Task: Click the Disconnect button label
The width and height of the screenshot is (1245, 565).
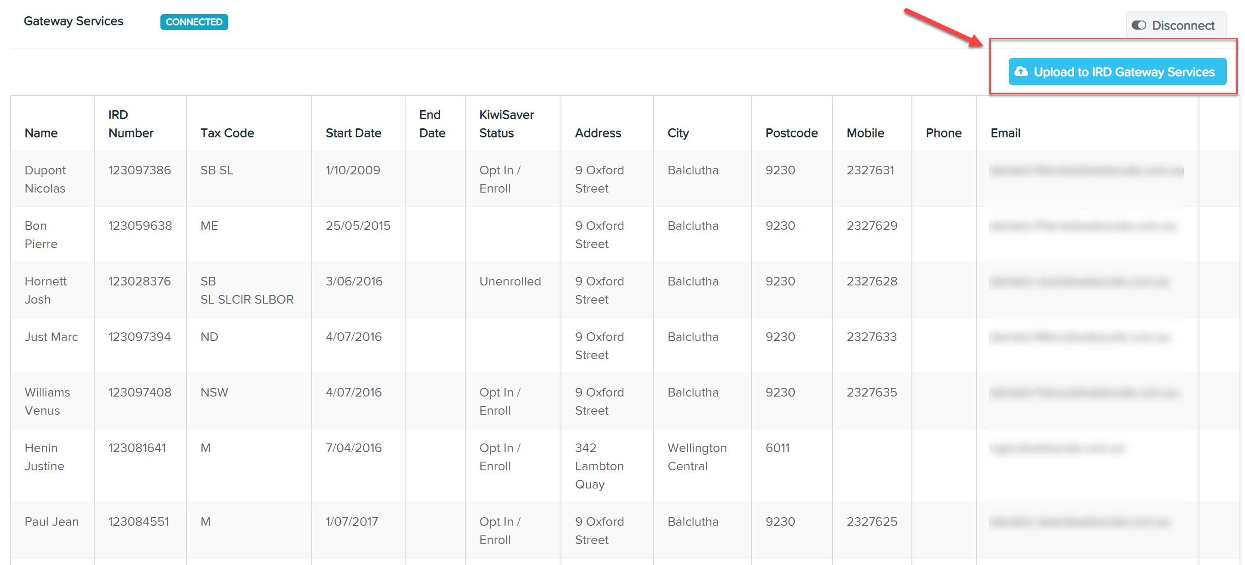Action: tap(1183, 25)
